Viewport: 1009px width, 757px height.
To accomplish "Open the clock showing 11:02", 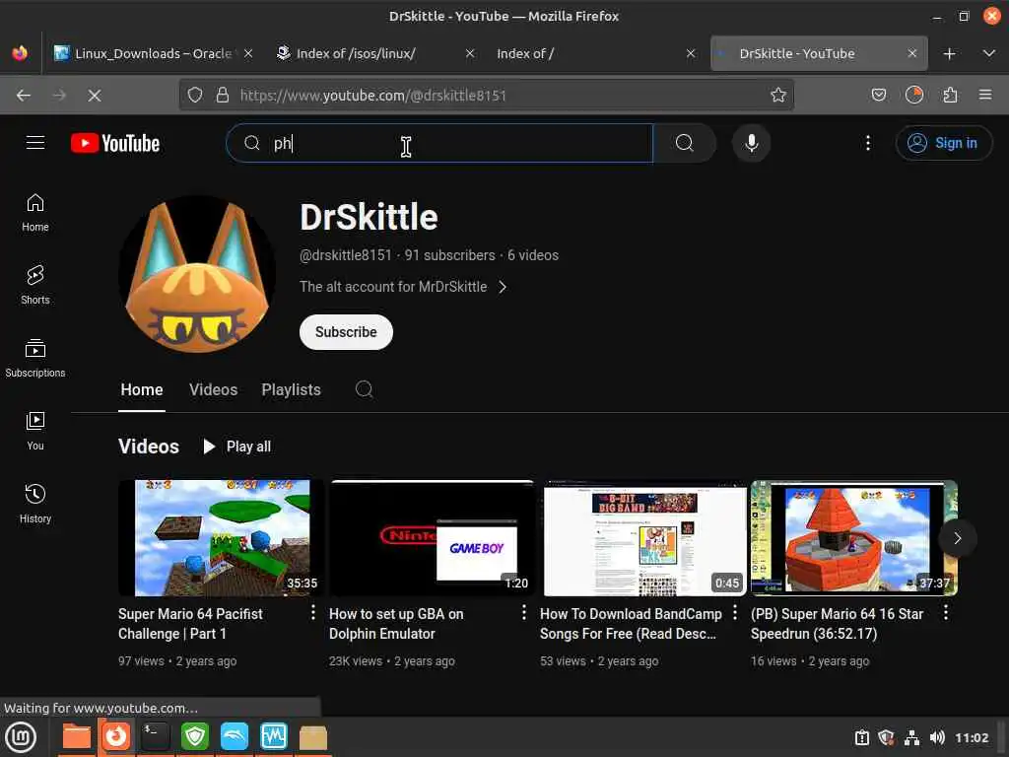I will click(971, 737).
